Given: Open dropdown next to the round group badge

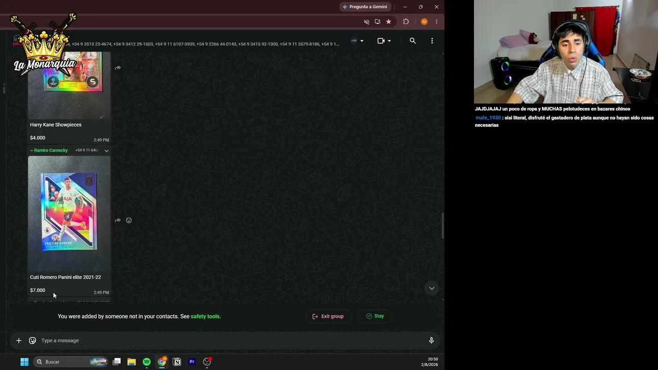Looking at the screenshot, I should click(362, 41).
